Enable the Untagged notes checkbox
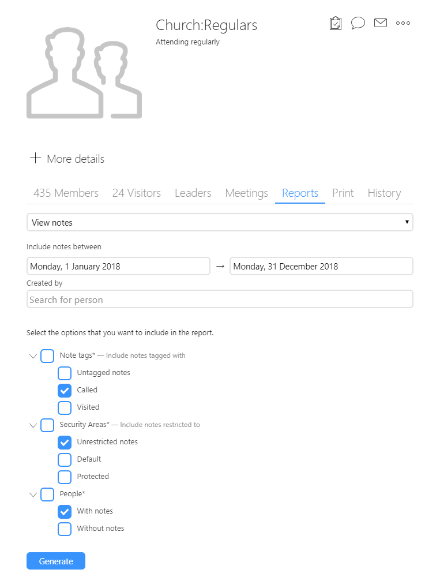 click(x=65, y=373)
